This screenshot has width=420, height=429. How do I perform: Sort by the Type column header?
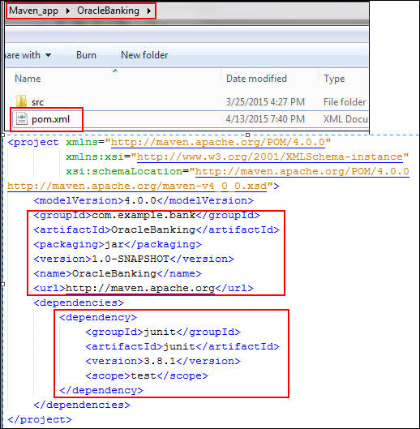coord(334,79)
